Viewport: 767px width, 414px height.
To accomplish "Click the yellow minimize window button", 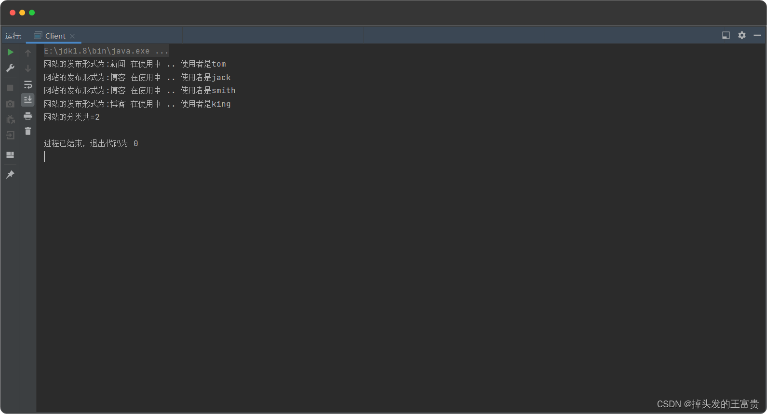I will pos(22,13).
